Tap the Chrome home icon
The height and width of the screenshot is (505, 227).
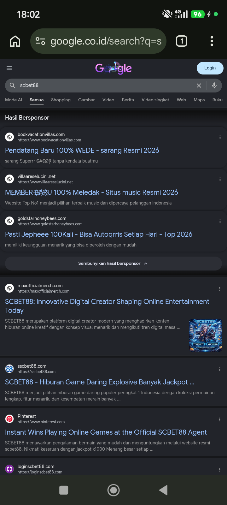pyautogui.click(x=15, y=41)
